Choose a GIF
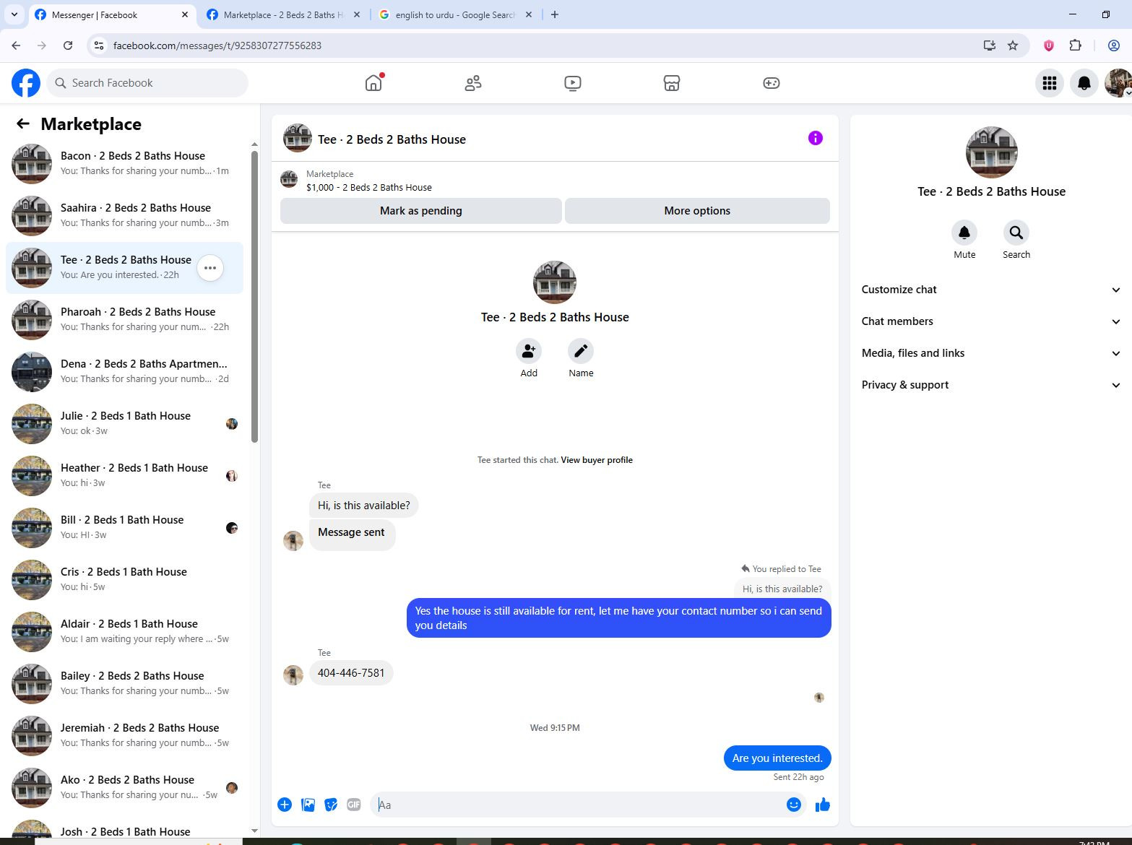This screenshot has height=845, width=1132. coord(353,805)
